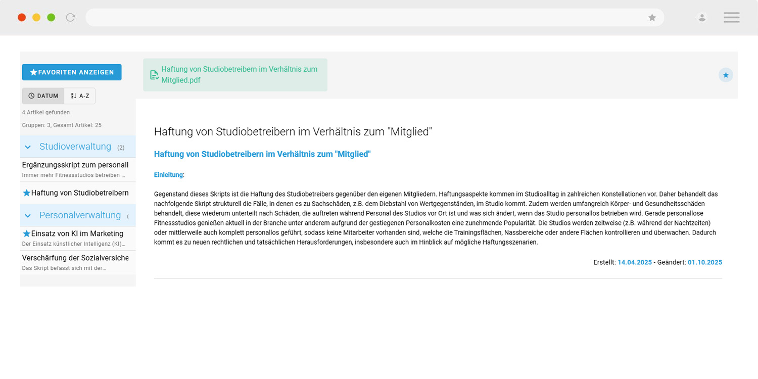Click the round favorite star button at the article's top right
This screenshot has height=379, width=758.
tap(726, 75)
